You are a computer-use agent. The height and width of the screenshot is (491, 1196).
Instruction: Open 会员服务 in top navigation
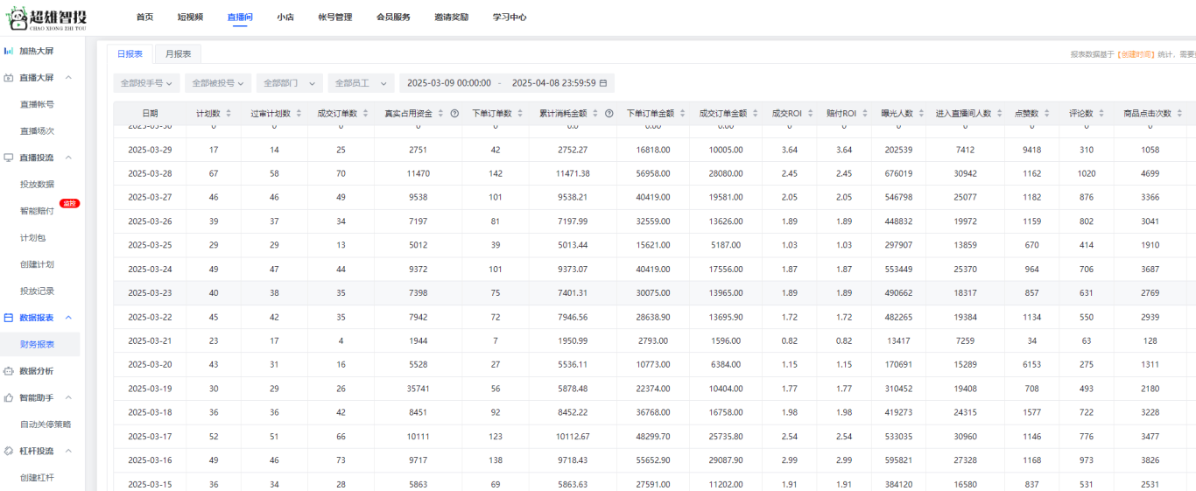(393, 17)
